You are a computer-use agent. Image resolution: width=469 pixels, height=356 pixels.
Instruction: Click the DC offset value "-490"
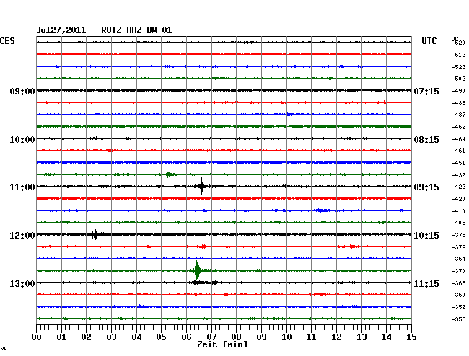point(458,91)
